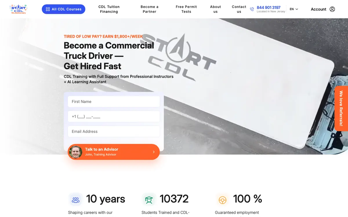Image resolution: width=348 pixels, height=217 pixels.
Task: Call the 844 901 3197 number link
Action: point(269,8)
